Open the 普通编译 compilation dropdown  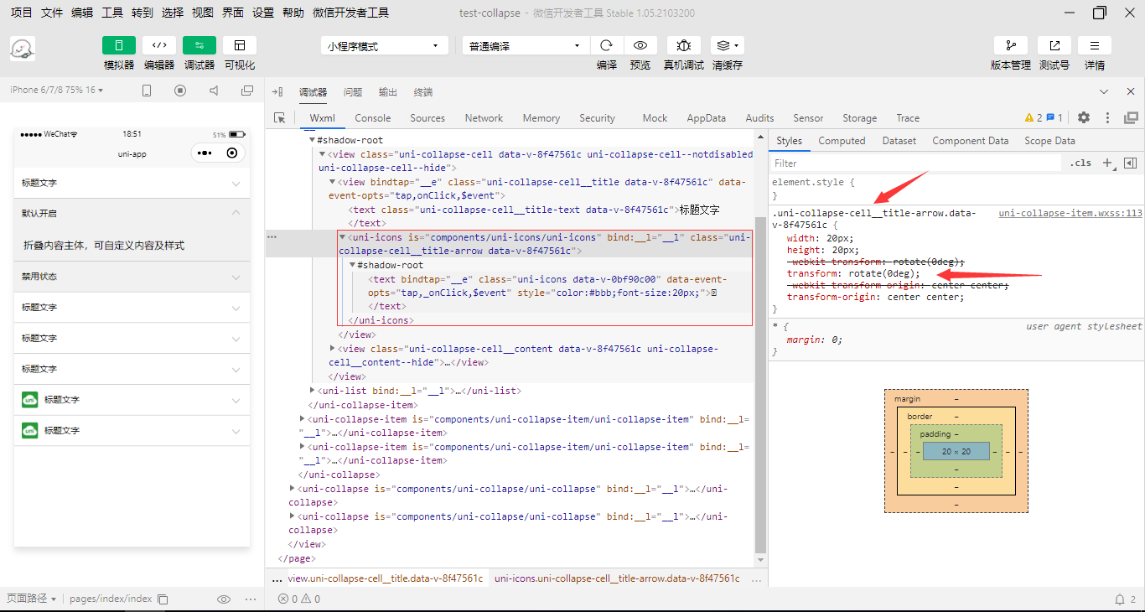tap(525, 44)
